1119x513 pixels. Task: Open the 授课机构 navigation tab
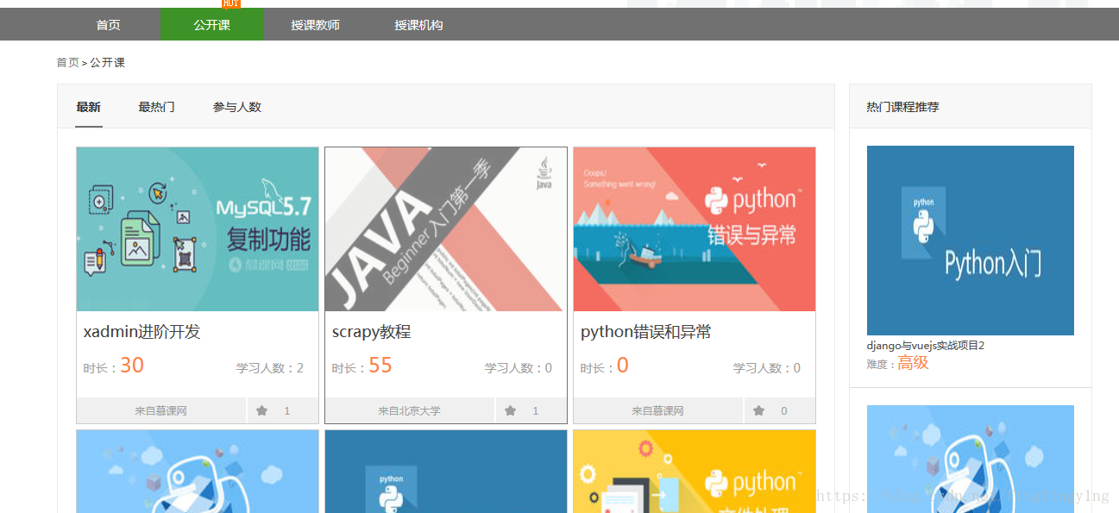(419, 25)
